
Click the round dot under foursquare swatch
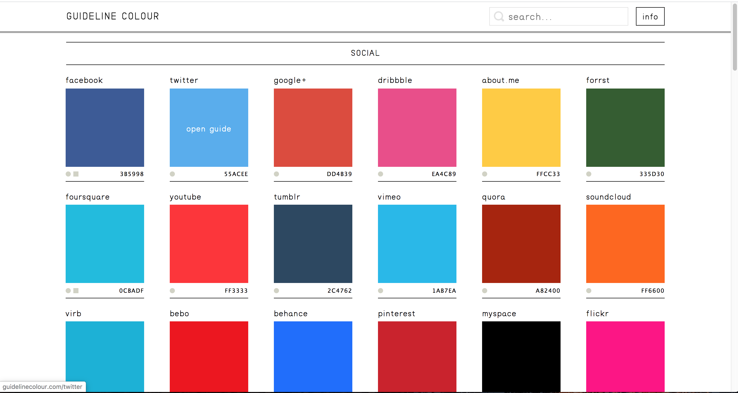[x=68, y=290]
